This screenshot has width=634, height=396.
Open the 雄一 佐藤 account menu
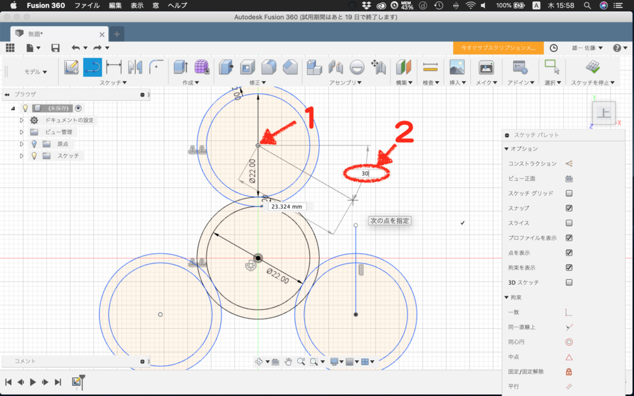(587, 48)
